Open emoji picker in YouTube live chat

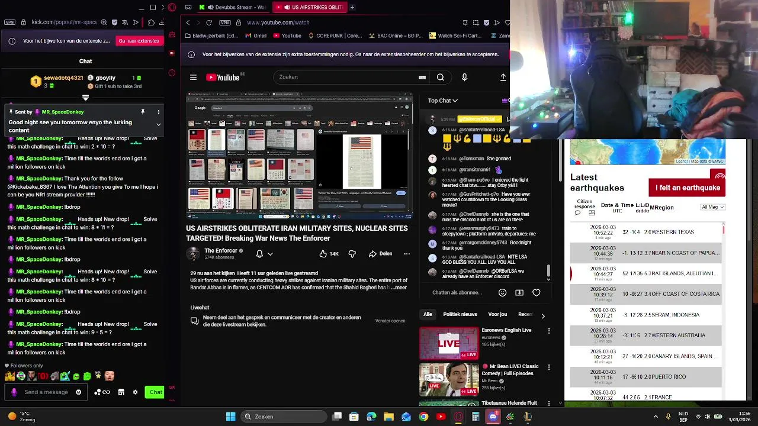502,292
